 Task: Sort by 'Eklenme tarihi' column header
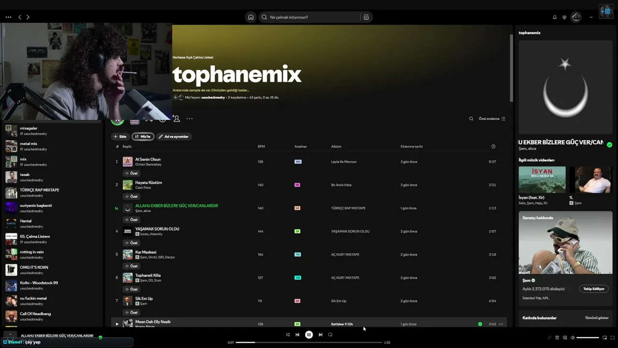[x=411, y=146]
